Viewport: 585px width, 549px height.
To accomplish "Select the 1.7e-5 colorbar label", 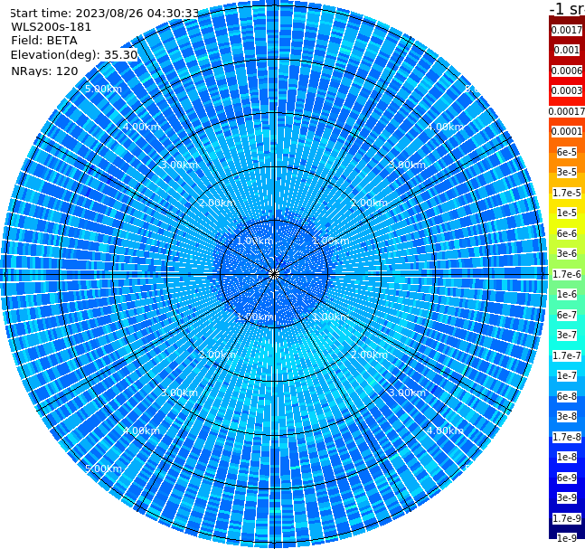I will (567, 193).
